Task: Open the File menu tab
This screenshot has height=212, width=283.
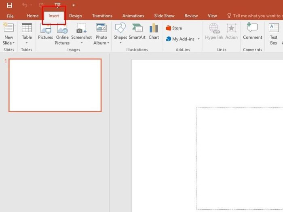Action: 10,16
